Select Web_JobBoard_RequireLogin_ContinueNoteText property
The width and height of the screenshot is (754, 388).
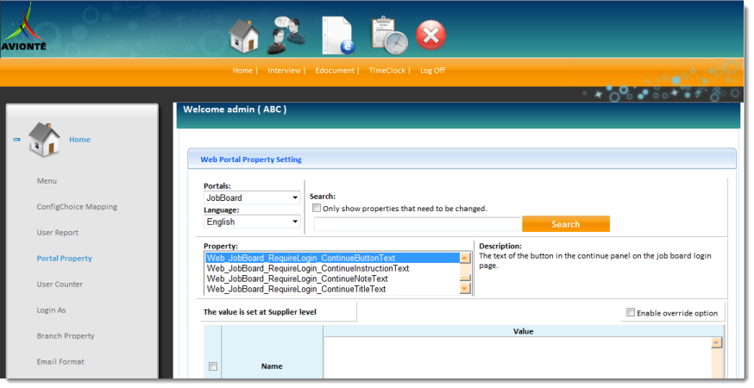297,278
